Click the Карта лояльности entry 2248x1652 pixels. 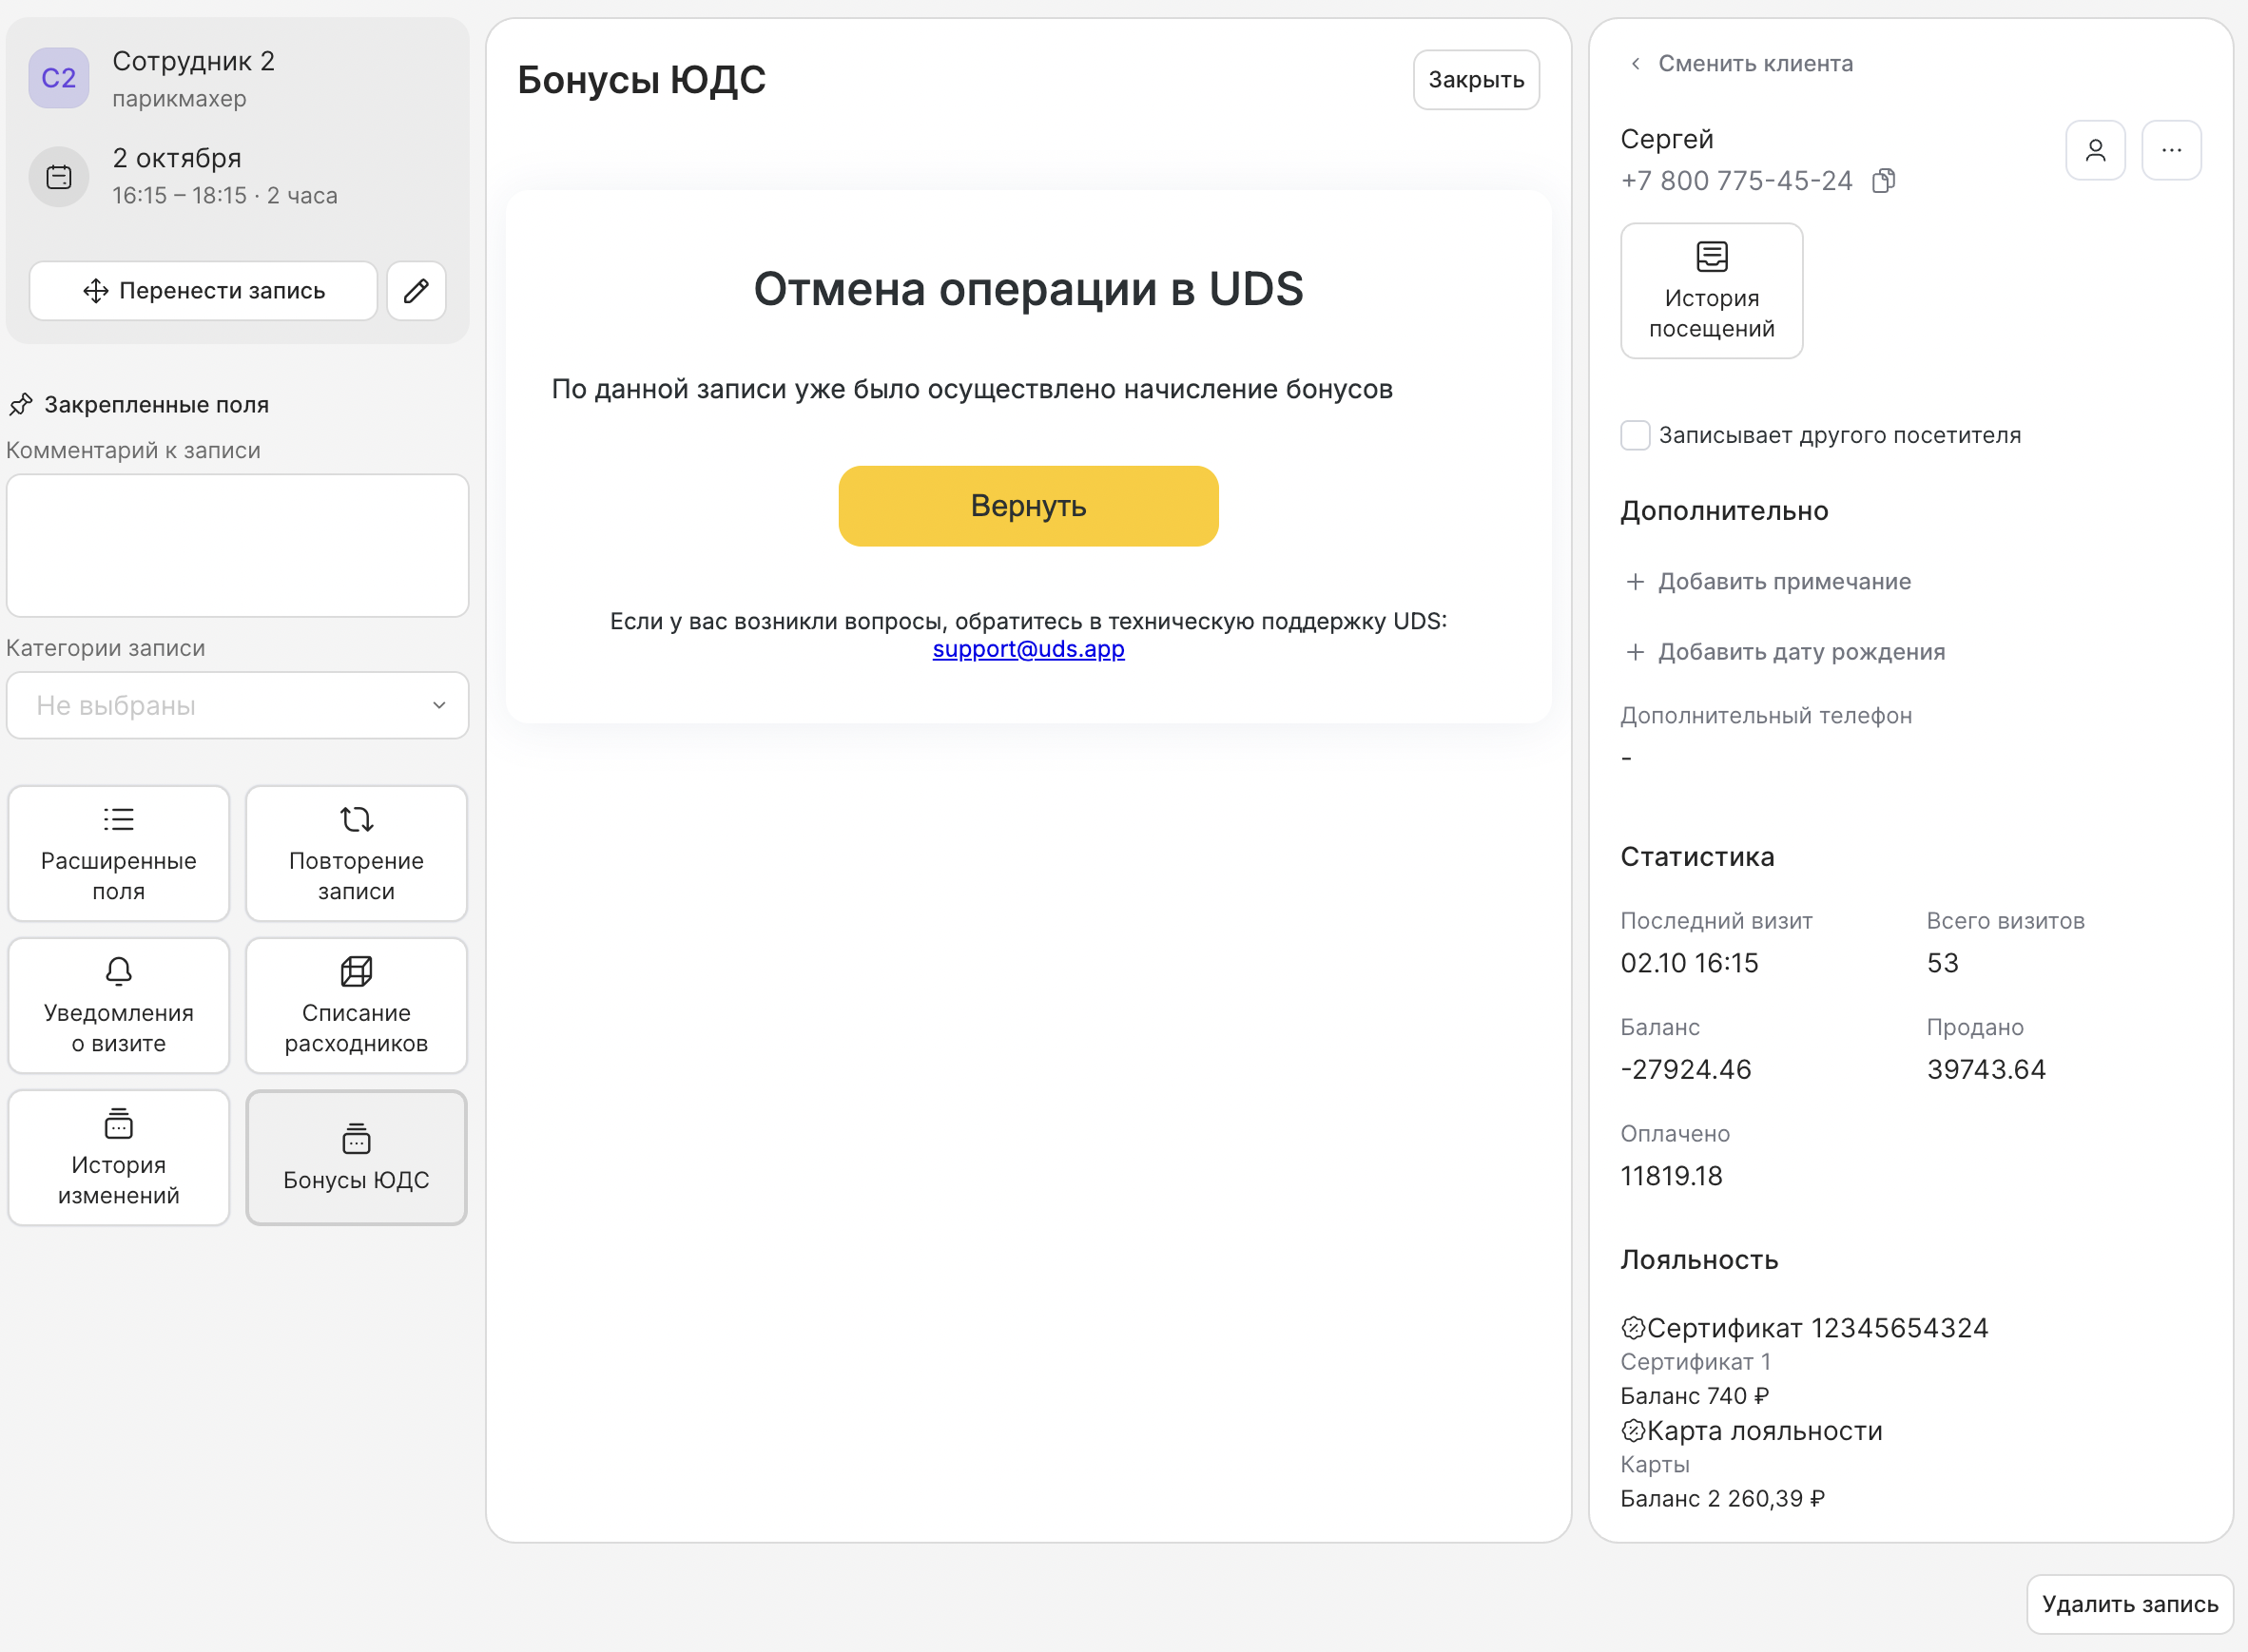click(1764, 1431)
